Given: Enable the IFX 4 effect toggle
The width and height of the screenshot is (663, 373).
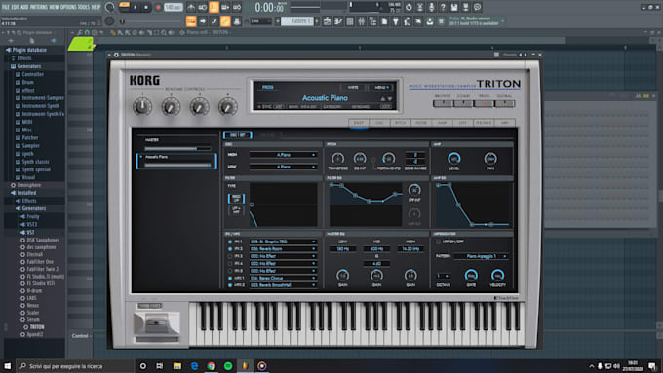Looking at the screenshot, I should (x=230, y=264).
